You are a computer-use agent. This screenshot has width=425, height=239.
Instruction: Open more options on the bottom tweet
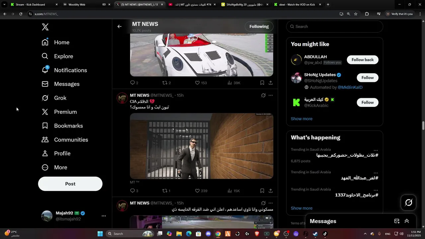pyautogui.click(x=271, y=203)
